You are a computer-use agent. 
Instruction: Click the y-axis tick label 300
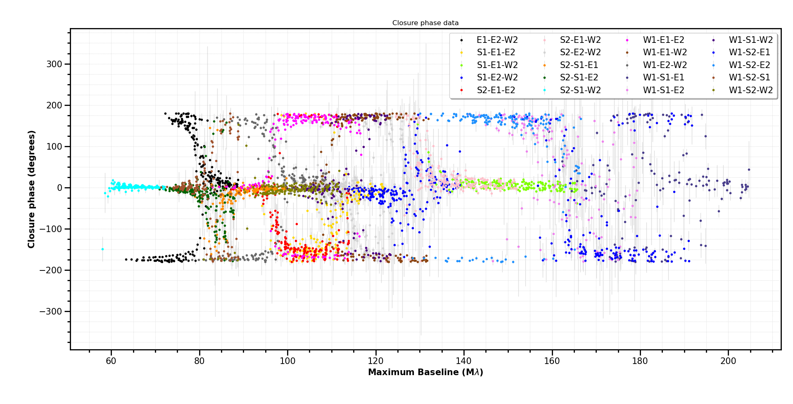pyautogui.click(x=55, y=64)
